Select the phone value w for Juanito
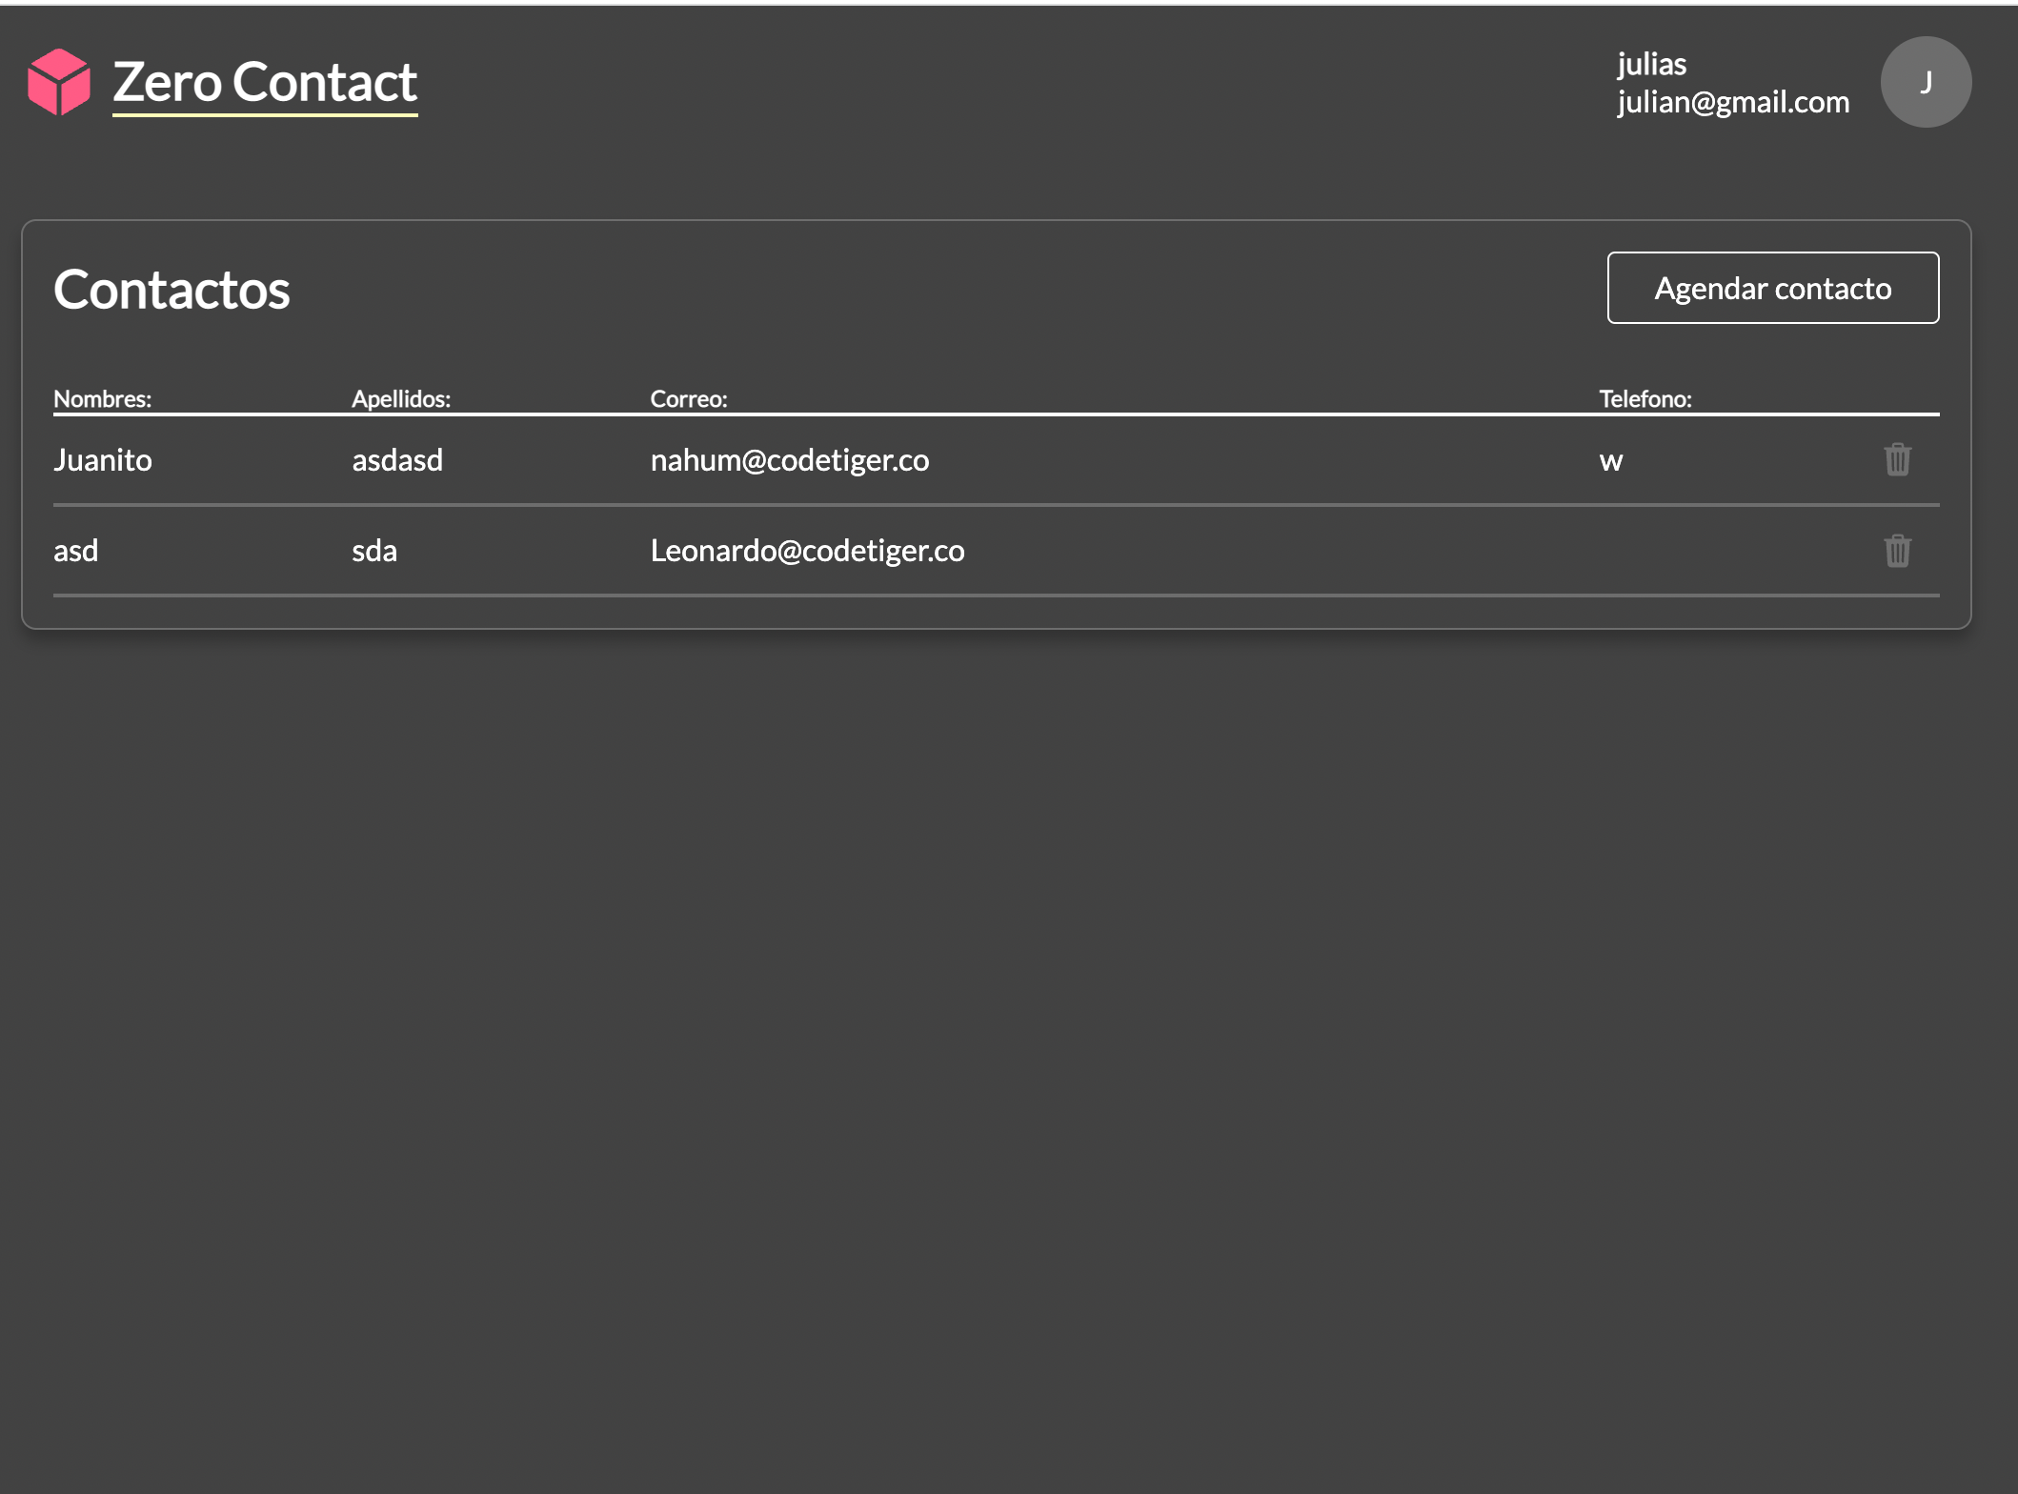The width and height of the screenshot is (2018, 1494). (1610, 460)
